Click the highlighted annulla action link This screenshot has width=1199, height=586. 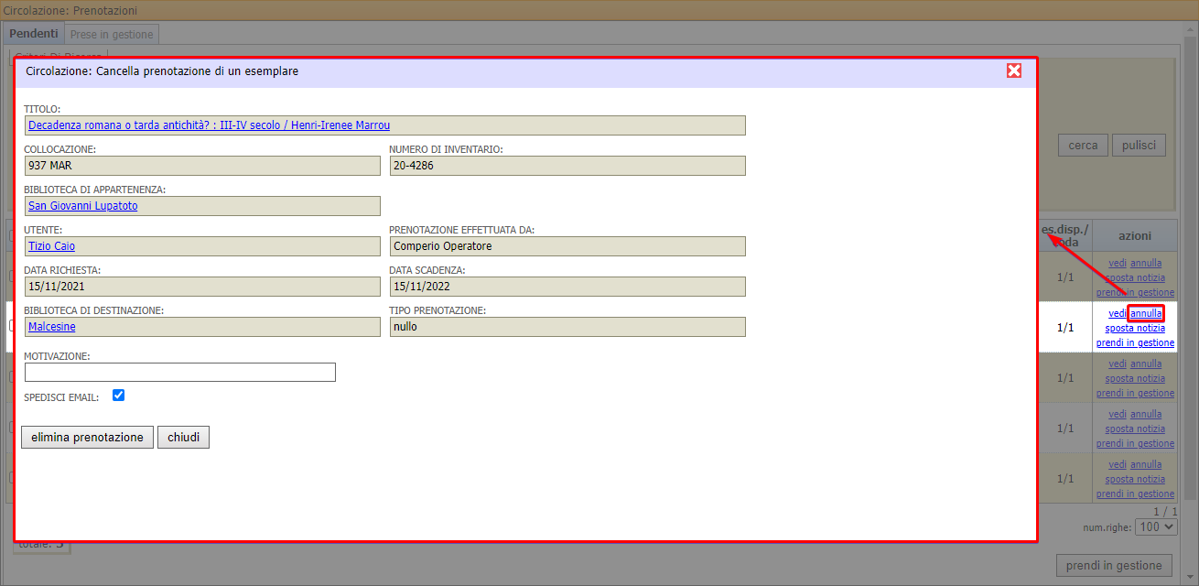point(1145,313)
